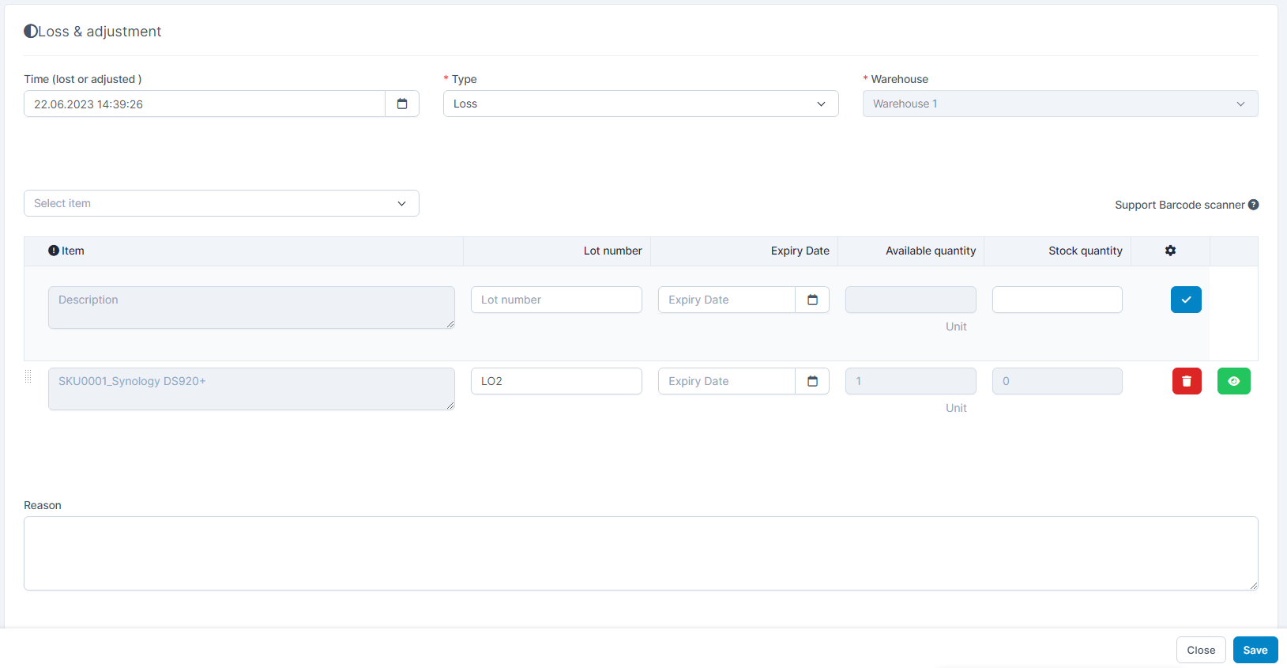The width and height of the screenshot is (1287, 668).
Task: Click the Lot number field containing LO2
Action: pos(556,381)
